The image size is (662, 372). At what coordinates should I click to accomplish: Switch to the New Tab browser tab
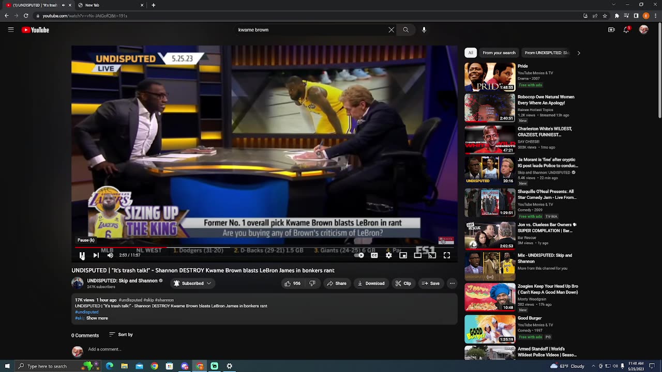point(111,5)
